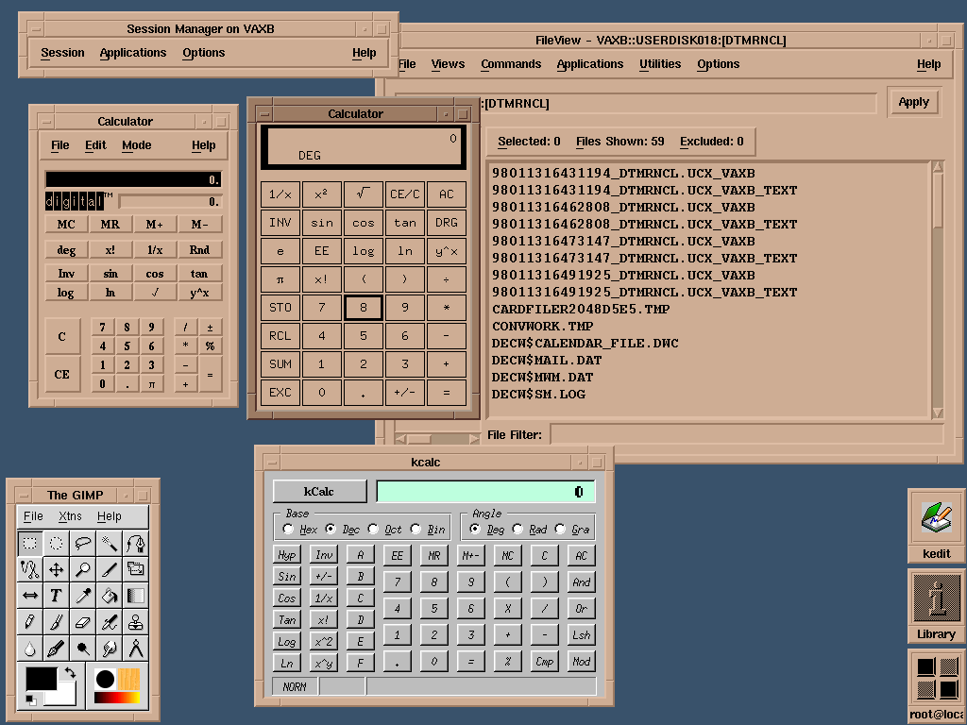Select the Clone stamp tool
Image resolution: width=967 pixels, height=725 pixels.
point(136,622)
